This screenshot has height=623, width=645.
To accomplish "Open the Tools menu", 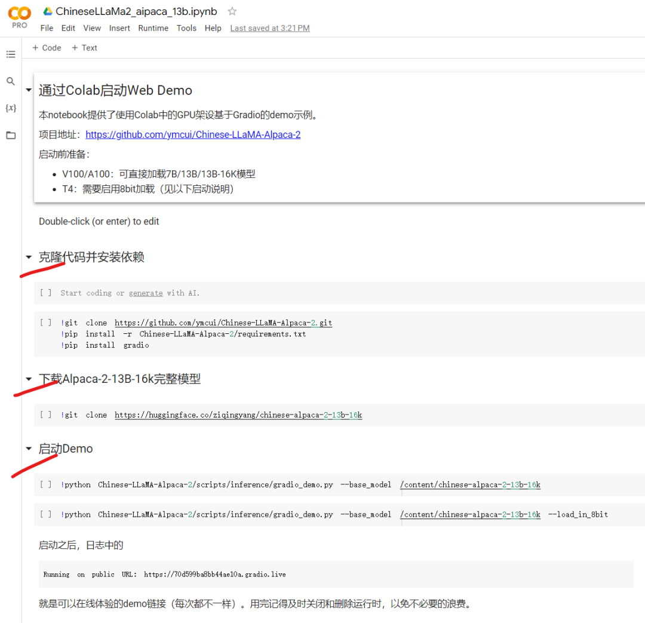I will click(x=186, y=28).
